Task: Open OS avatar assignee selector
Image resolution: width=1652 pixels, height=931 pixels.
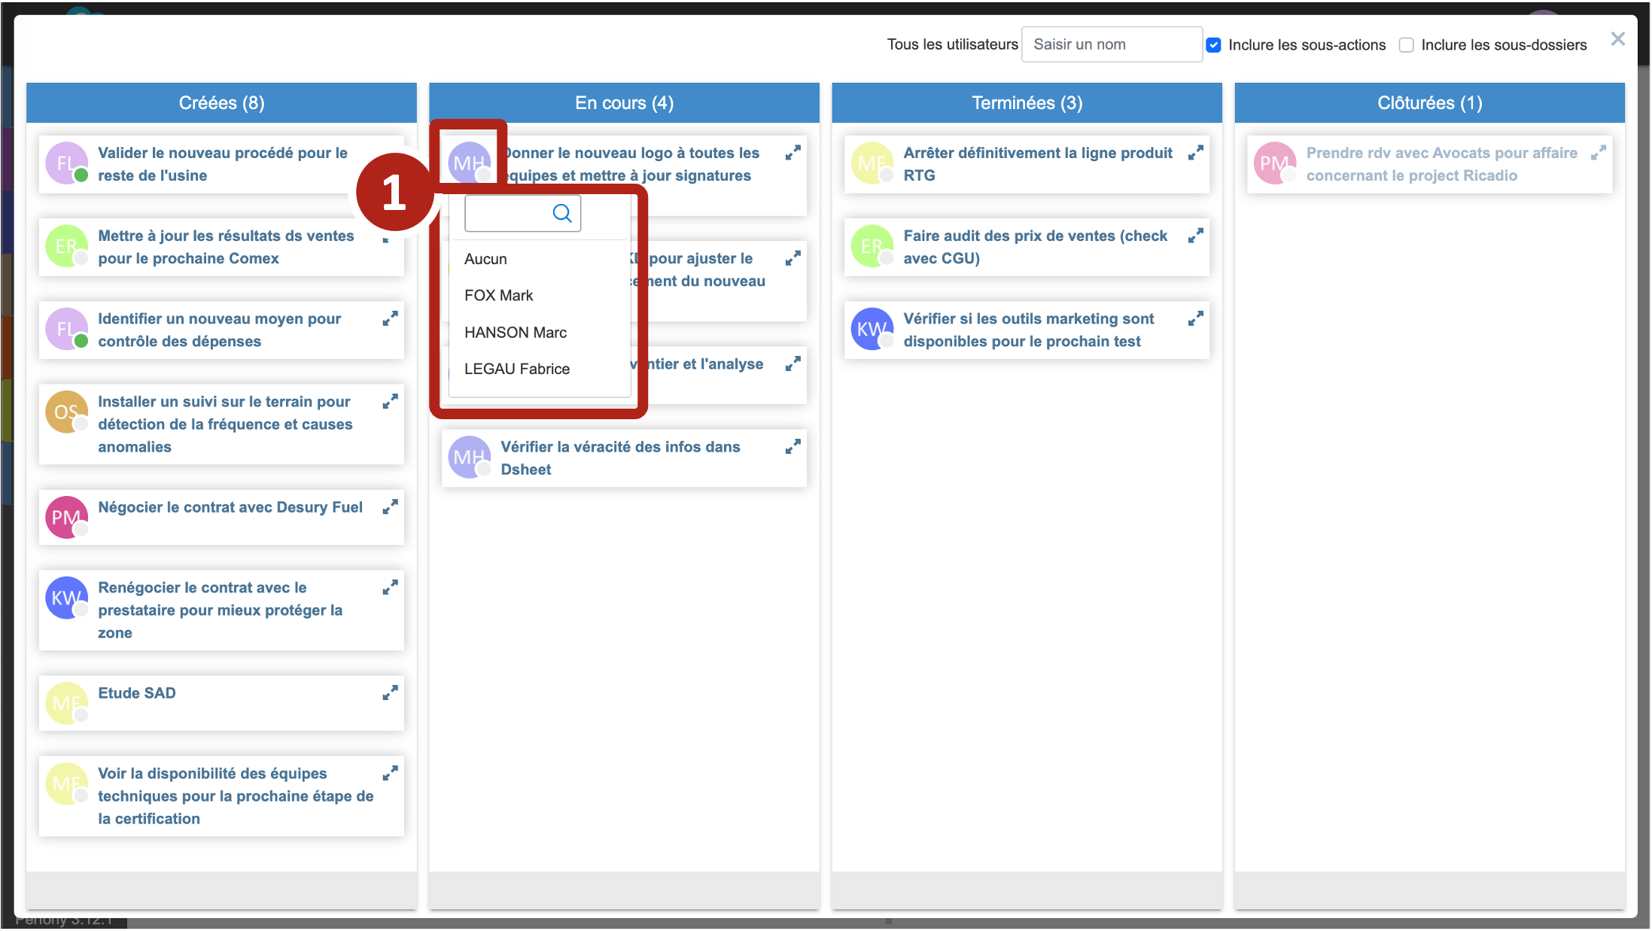Action: (x=65, y=412)
